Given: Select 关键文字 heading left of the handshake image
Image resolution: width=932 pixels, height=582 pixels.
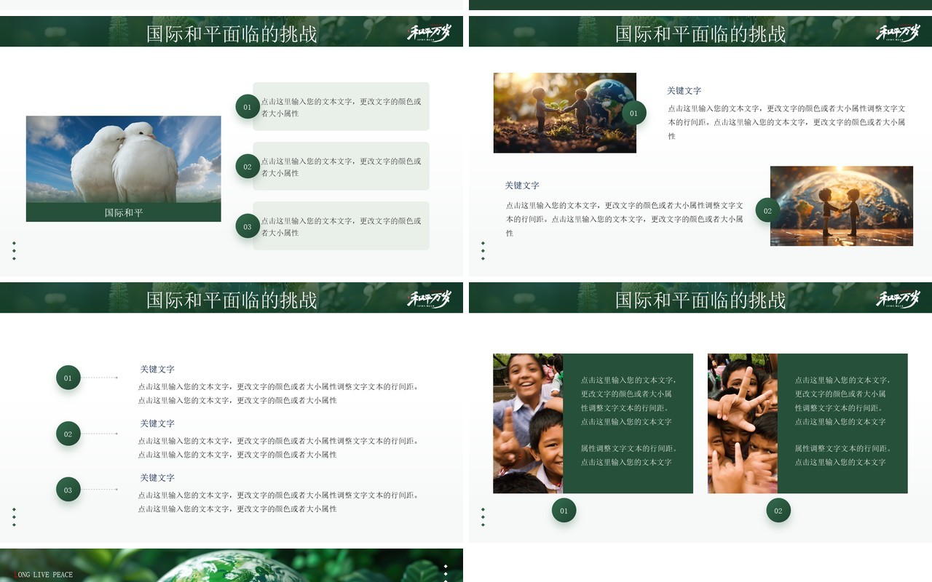Looking at the screenshot, I should pyautogui.click(x=522, y=186).
